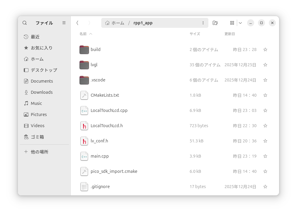Switch to grid view with the grid icon
Image resolution: width=297 pixels, height=215 pixels.
click(232, 23)
